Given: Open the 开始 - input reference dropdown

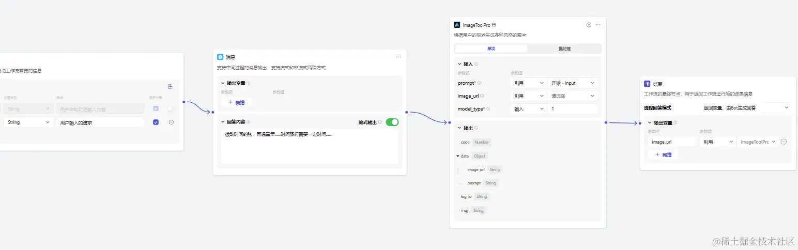Looking at the screenshot, I should (573, 83).
